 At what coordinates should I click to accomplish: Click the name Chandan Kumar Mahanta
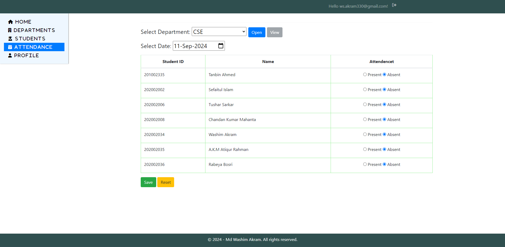(x=232, y=120)
